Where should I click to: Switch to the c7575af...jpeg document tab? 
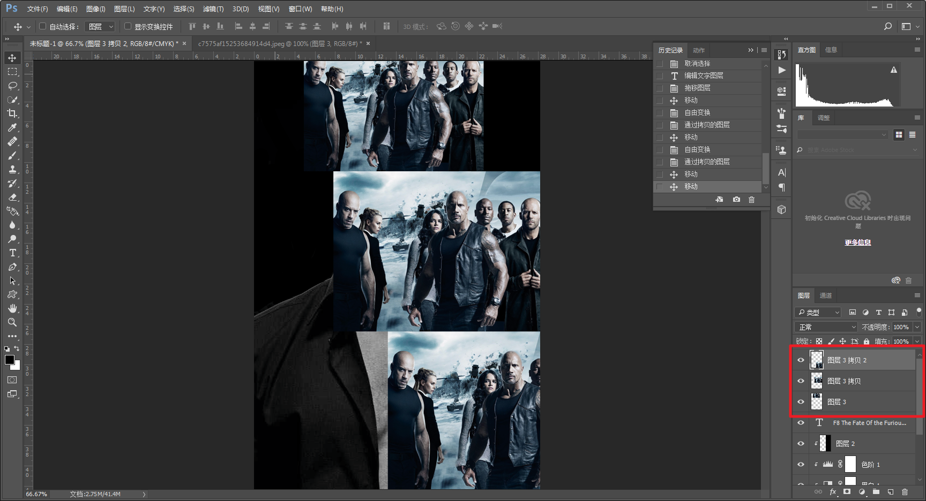[x=280, y=43]
